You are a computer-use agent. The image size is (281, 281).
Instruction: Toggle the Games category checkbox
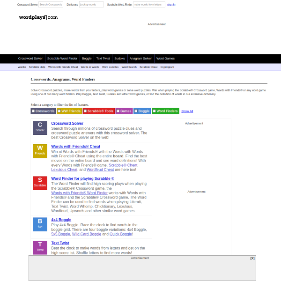[x=118, y=111]
